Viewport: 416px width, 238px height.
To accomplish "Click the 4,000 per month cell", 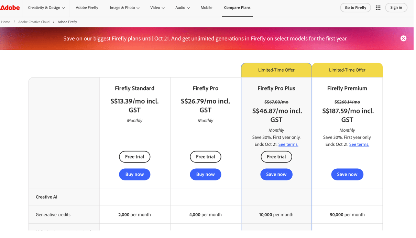I will pyautogui.click(x=205, y=215).
